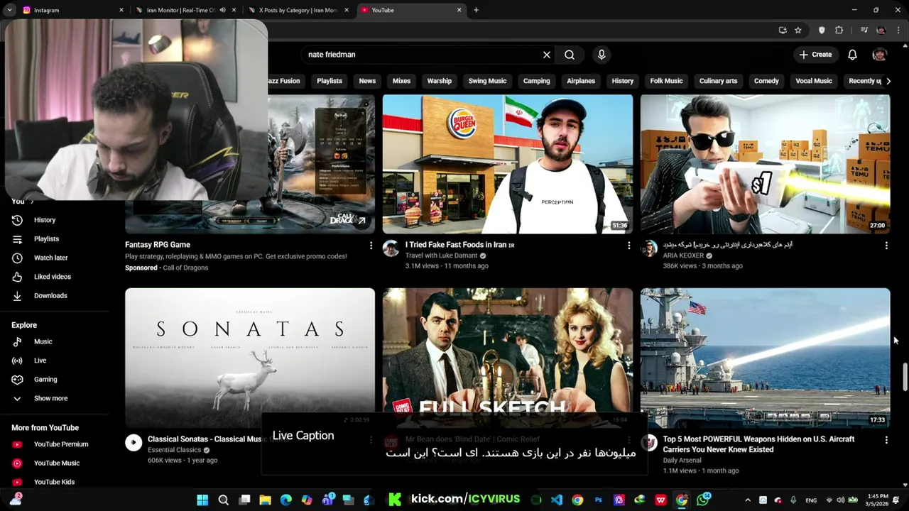Open the Temu gadget video thumbnail
The height and width of the screenshot is (511, 909).
765,164
